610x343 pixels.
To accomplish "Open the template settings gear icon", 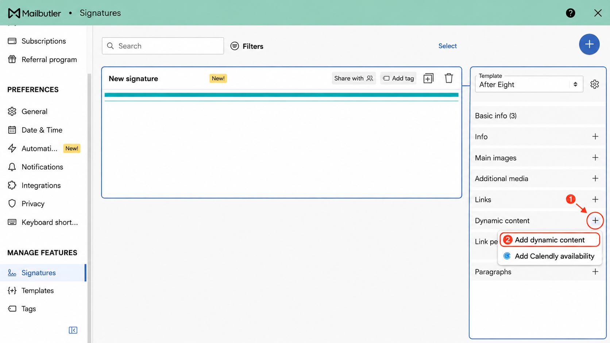I will [x=594, y=84].
